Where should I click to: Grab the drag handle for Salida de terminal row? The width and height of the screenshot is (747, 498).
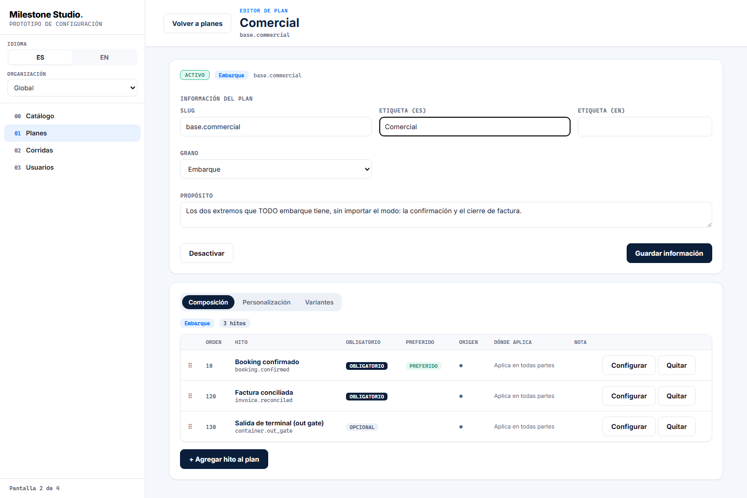coord(190,426)
